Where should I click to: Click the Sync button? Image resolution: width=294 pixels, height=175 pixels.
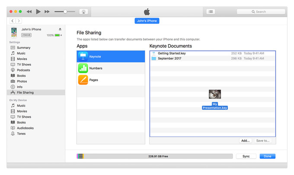pyautogui.click(x=246, y=156)
